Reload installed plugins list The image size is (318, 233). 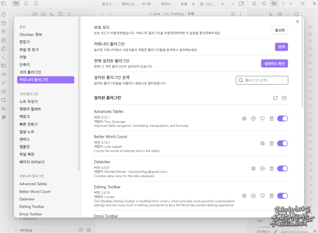[x=275, y=98]
